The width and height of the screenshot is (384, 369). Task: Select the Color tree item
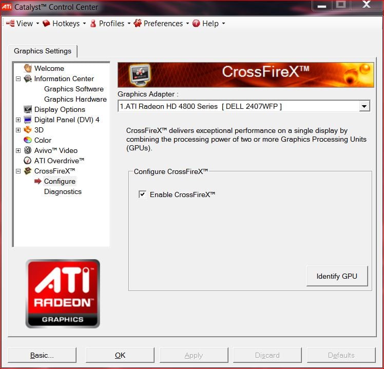(43, 140)
